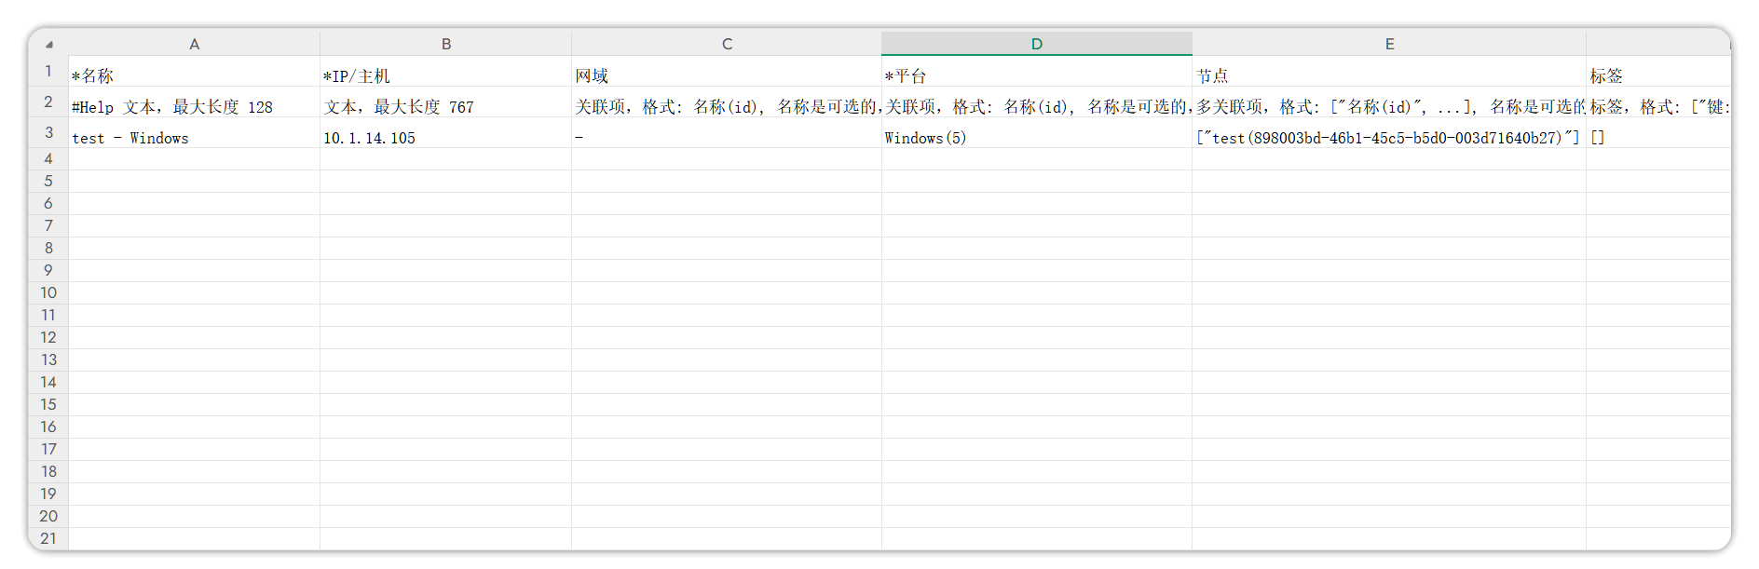
Task: Click the select-all corner triangle
Action: (x=48, y=44)
